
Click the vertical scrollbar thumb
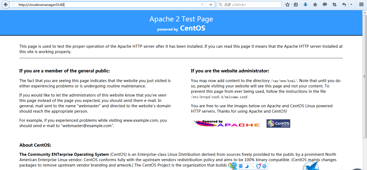(365, 76)
